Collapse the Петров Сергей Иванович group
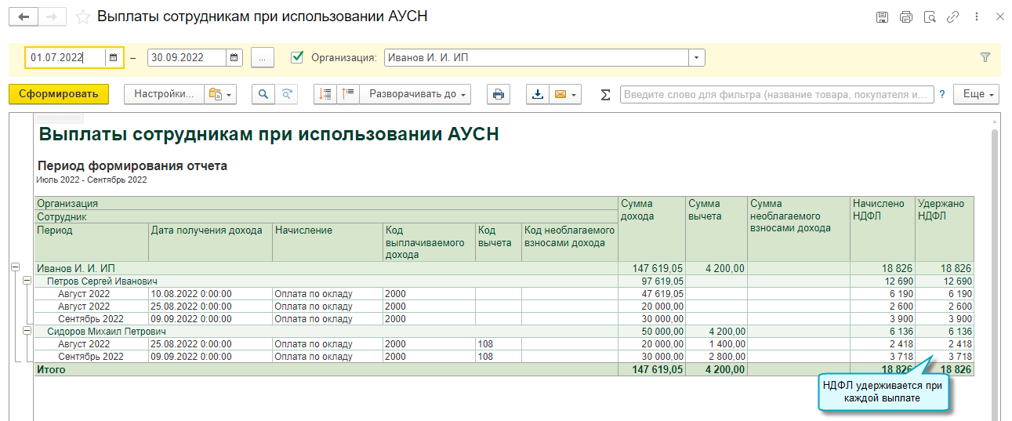 (x=27, y=281)
